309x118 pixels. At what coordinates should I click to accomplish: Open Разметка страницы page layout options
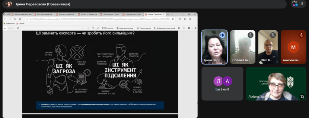[x=125, y=28]
